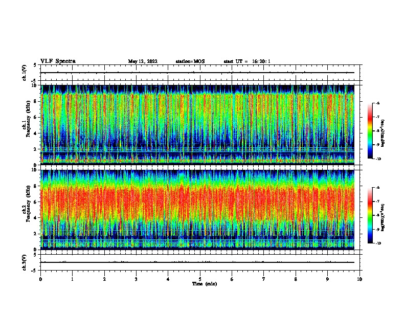Click the ch.2 Frequency (kHz) axis title
The image size is (405, 313).
[x=27, y=204]
